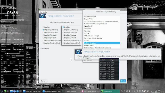Choose United States in country list

pos(102,45)
